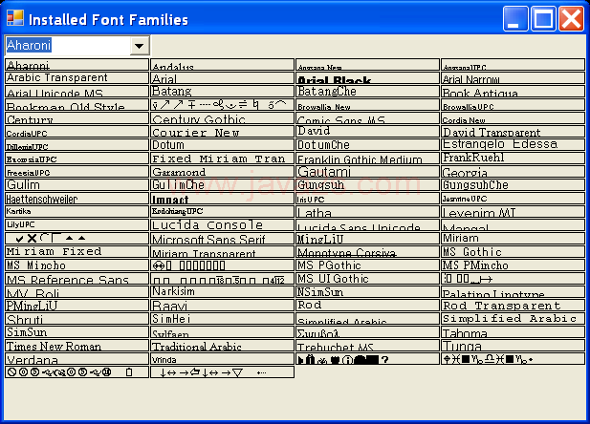Select the Monotype Corsiva font box

pos(367,252)
